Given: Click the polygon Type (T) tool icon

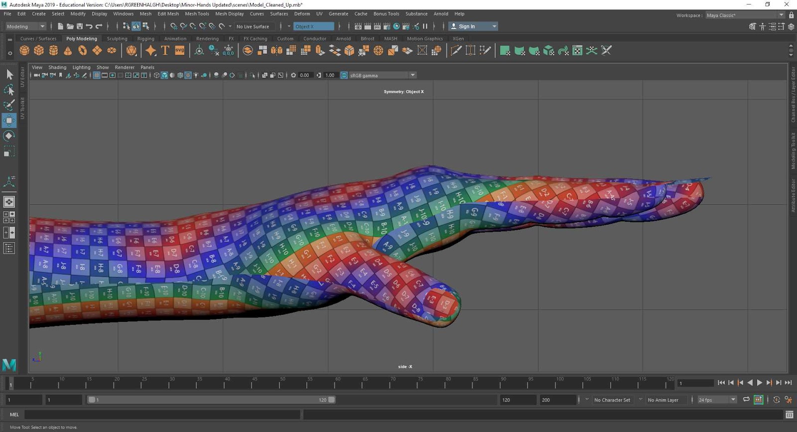Looking at the screenshot, I should [165, 50].
